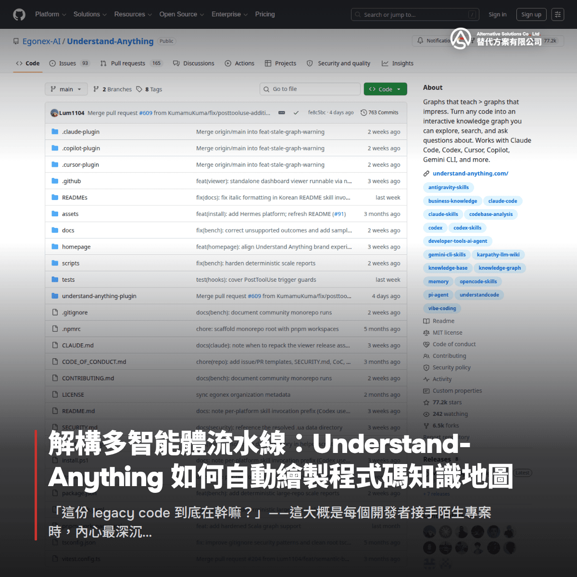The height and width of the screenshot is (577, 577).
Task: View the 8 Tags link
Action: (x=149, y=89)
